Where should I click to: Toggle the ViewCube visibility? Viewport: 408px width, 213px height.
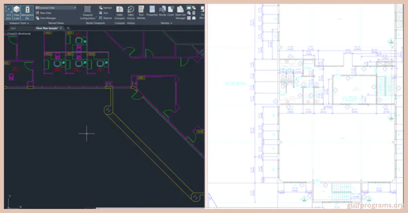click(17, 12)
